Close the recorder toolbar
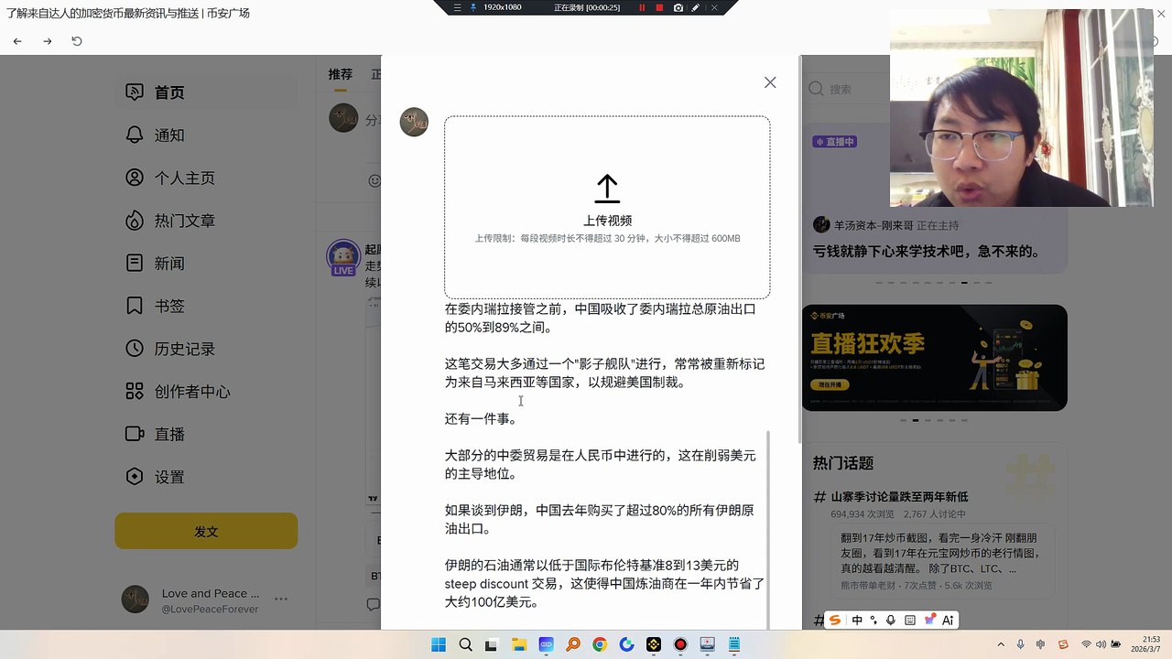1172x659 pixels. (714, 7)
